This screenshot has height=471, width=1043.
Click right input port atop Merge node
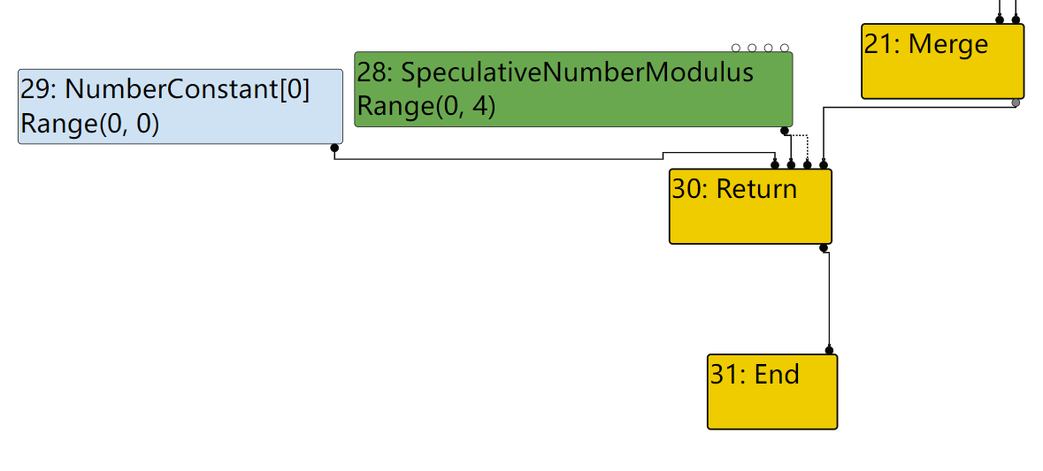click(1016, 19)
